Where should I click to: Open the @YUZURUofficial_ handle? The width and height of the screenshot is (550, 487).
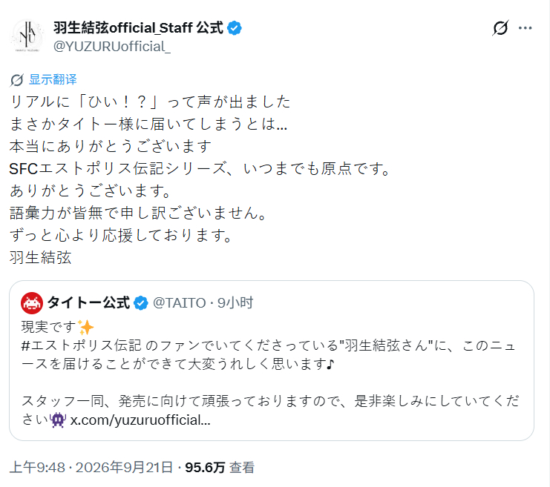(112, 46)
